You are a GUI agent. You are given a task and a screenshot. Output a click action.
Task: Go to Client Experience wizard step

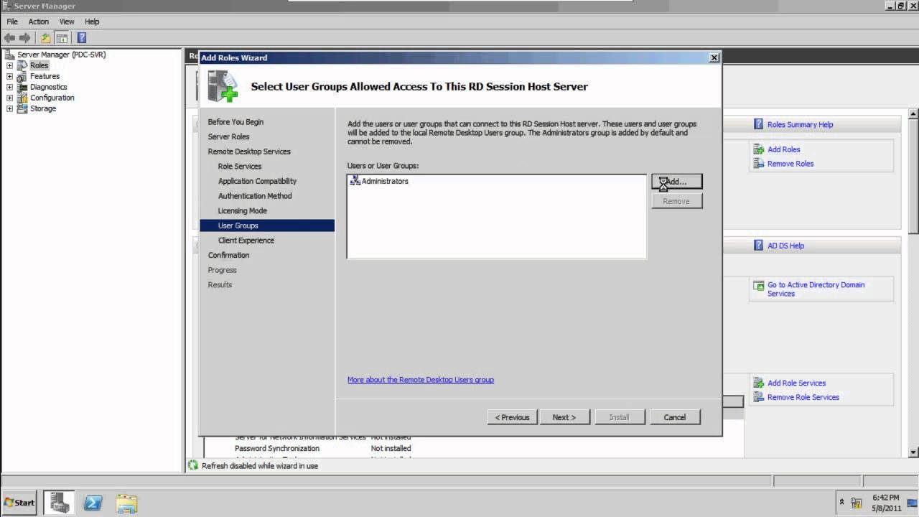[x=246, y=241]
